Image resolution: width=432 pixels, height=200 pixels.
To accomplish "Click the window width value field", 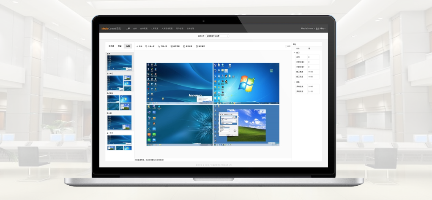I will (x=313, y=72).
